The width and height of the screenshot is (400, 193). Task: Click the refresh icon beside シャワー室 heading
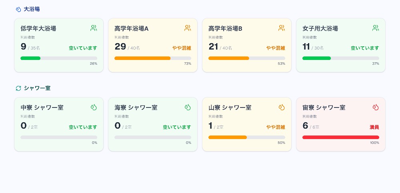click(x=18, y=88)
